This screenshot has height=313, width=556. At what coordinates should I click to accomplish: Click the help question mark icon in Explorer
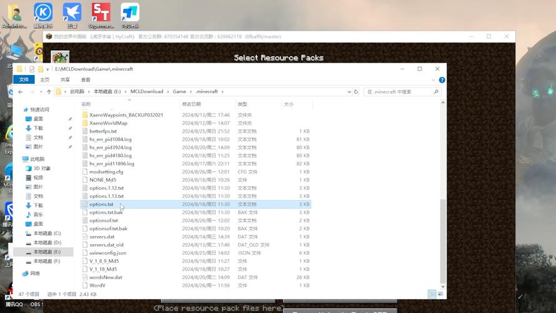[x=442, y=80]
